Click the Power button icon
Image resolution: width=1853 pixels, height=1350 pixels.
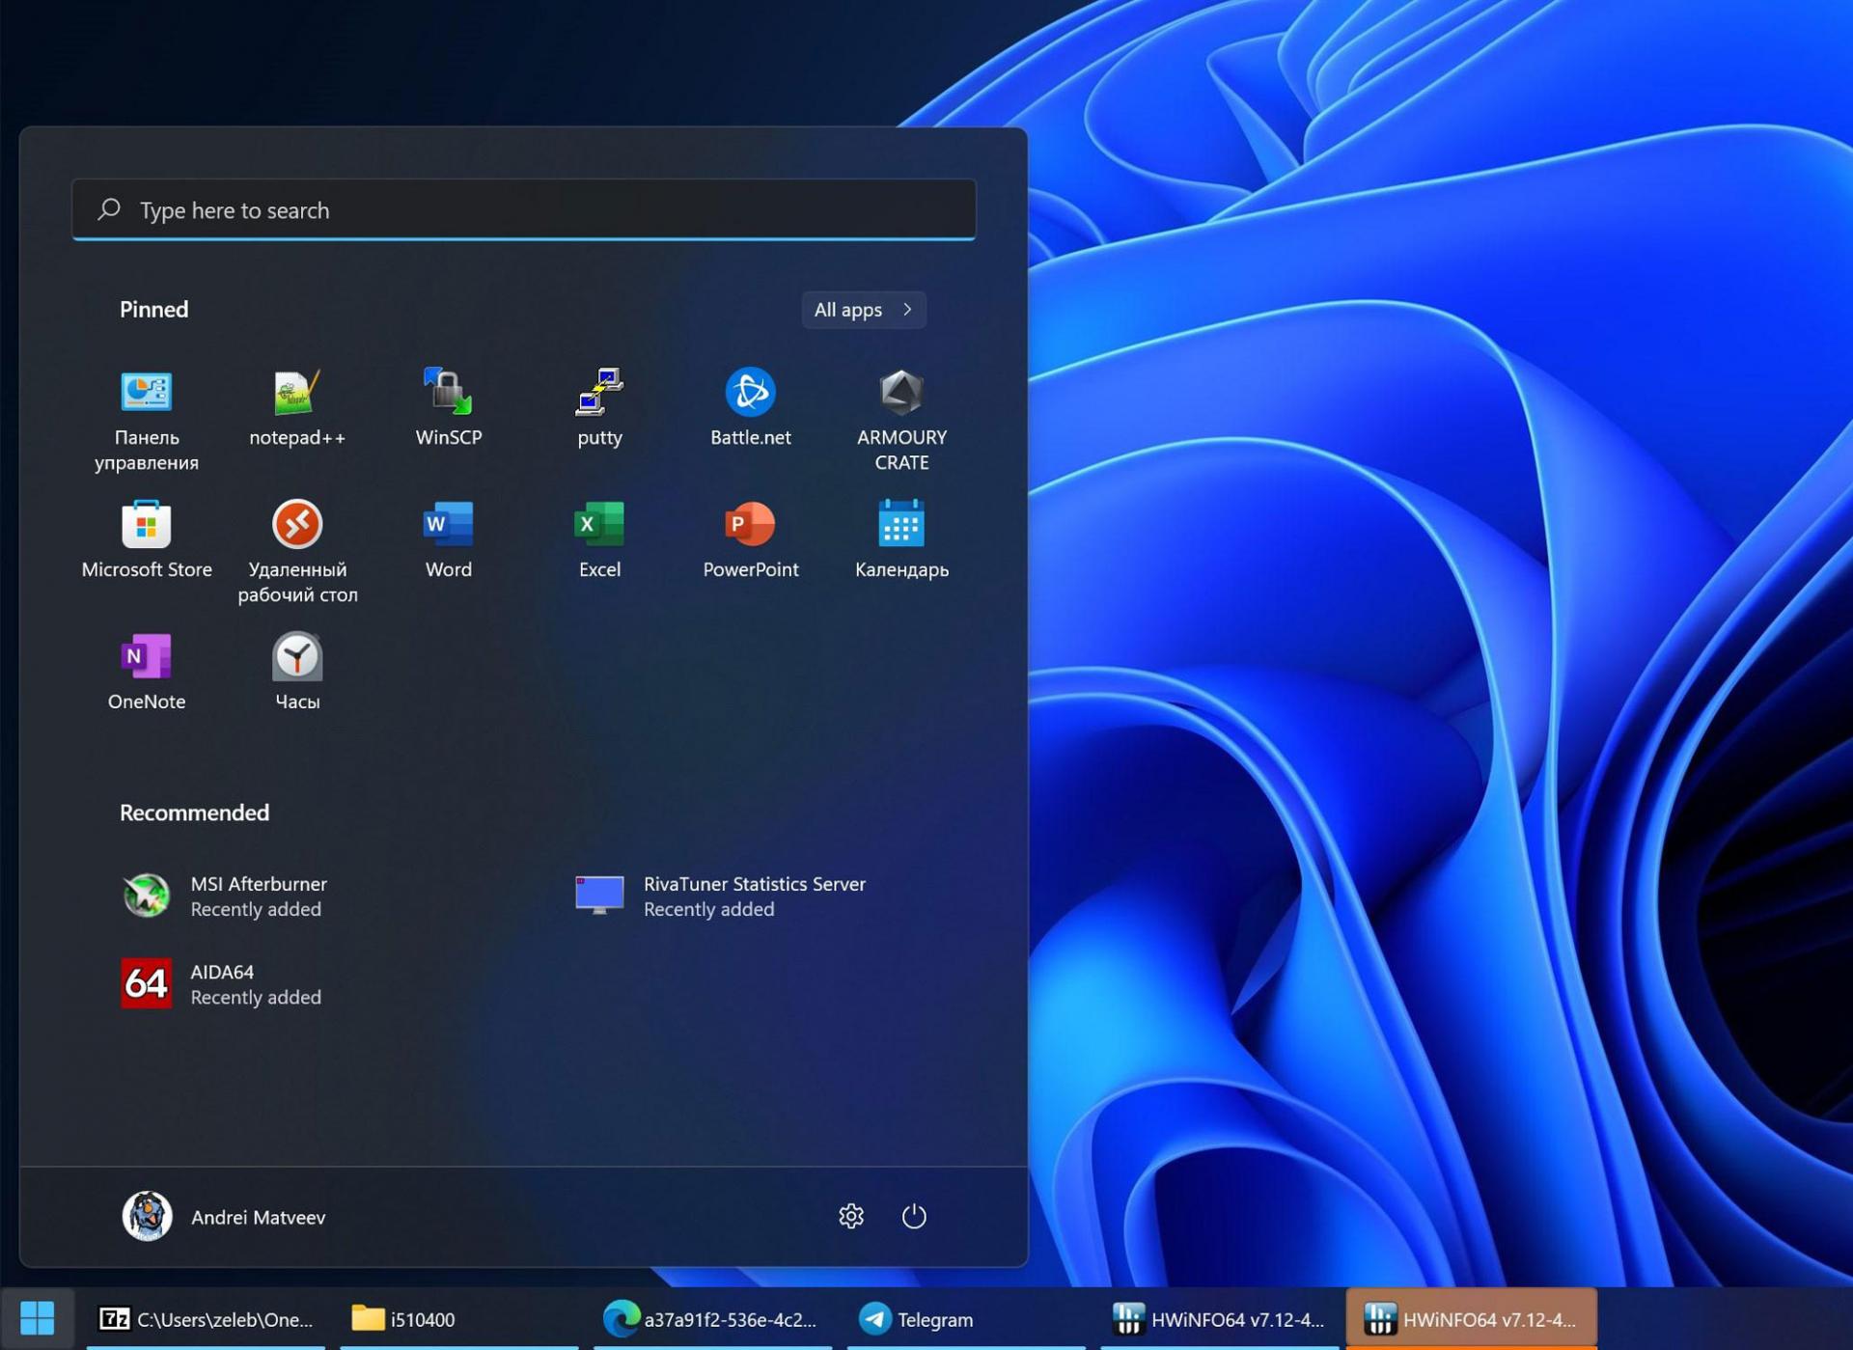(914, 1216)
